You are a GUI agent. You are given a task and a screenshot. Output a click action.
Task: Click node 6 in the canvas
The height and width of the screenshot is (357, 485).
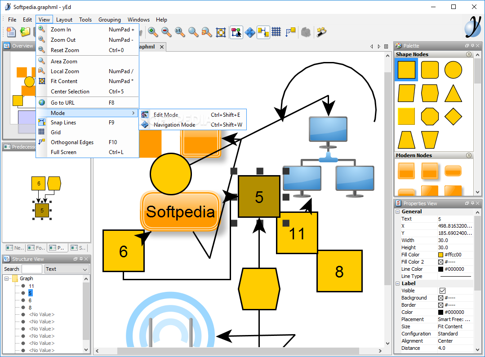[124, 251]
